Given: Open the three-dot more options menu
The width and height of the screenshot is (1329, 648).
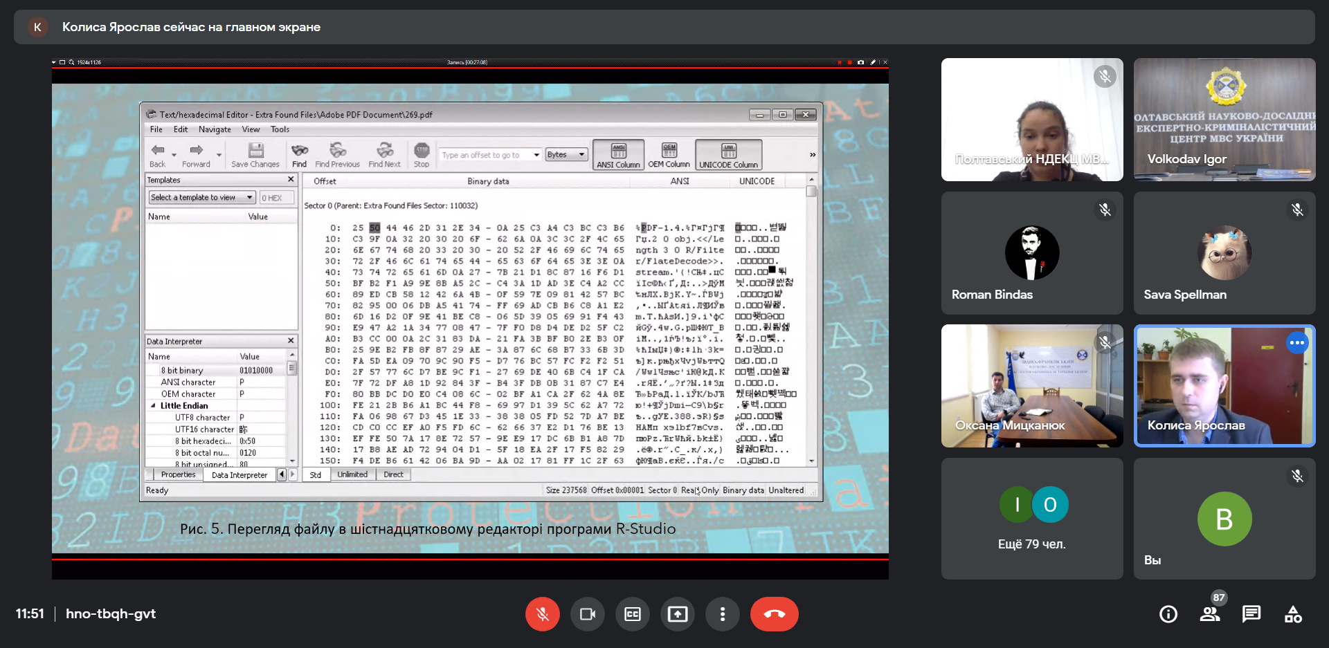Looking at the screenshot, I should coord(723,614).
